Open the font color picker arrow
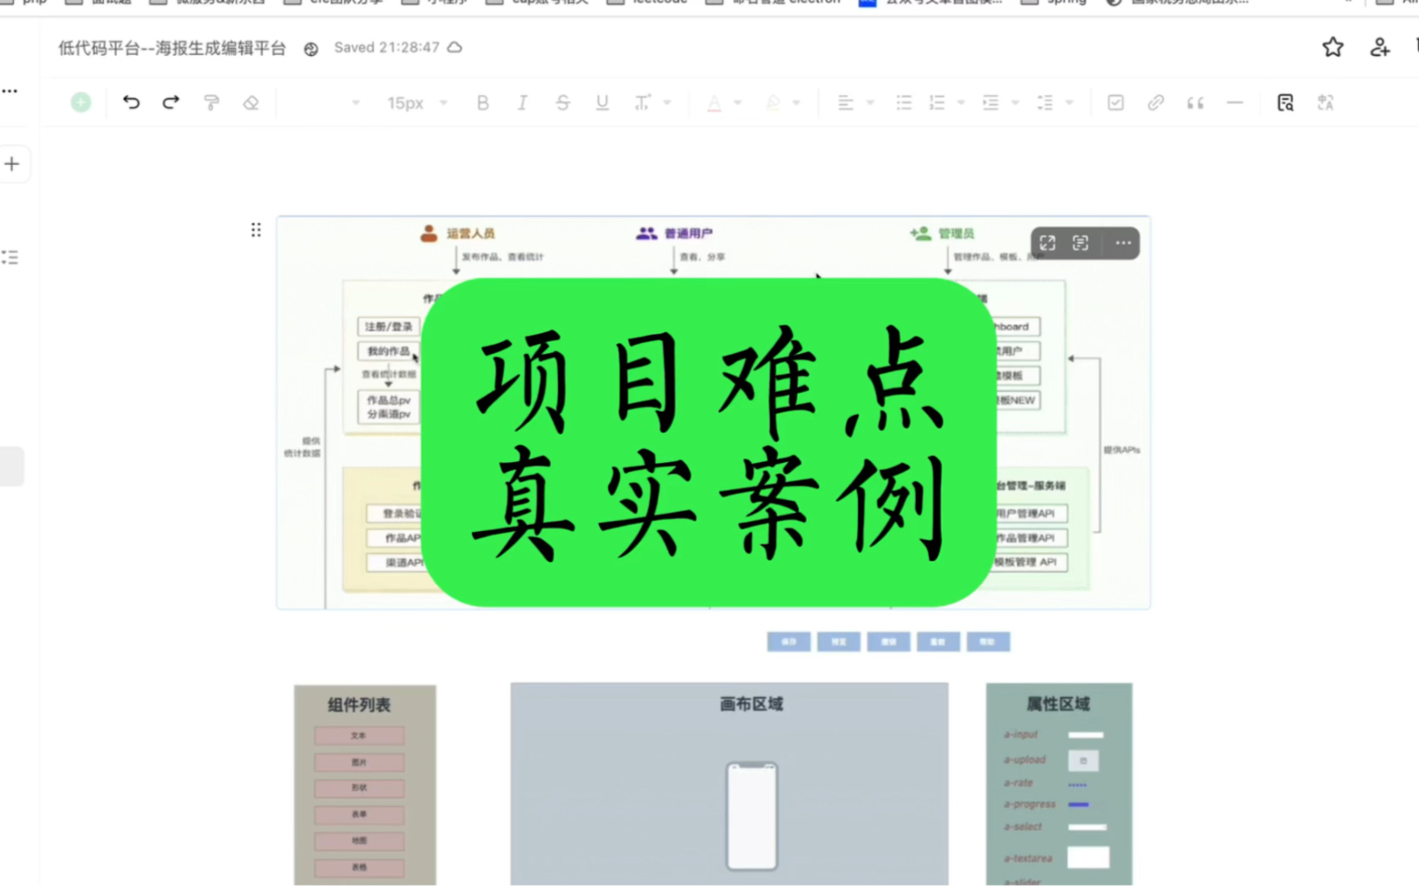The width and height of the screenshot is (1419, 886). 738,103
